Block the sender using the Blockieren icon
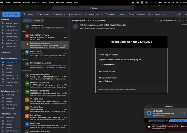Viewport: 187px width, 133px height. [x=149, y=14]
